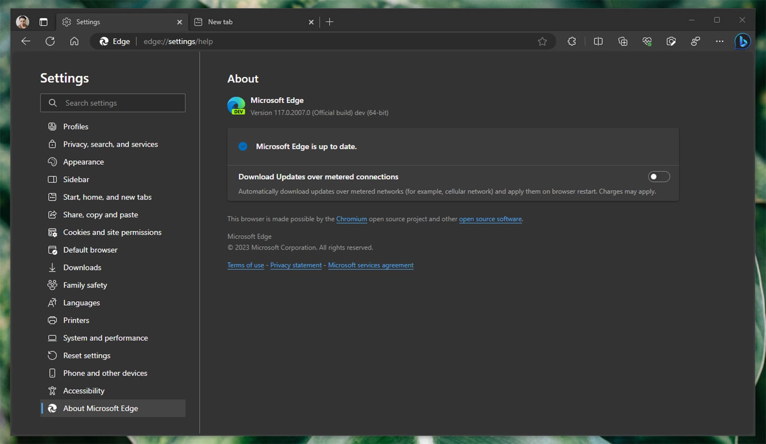Screen dimensions: 766x444
Task: Click the Edge site identity label
Action: tap(115, 41)
